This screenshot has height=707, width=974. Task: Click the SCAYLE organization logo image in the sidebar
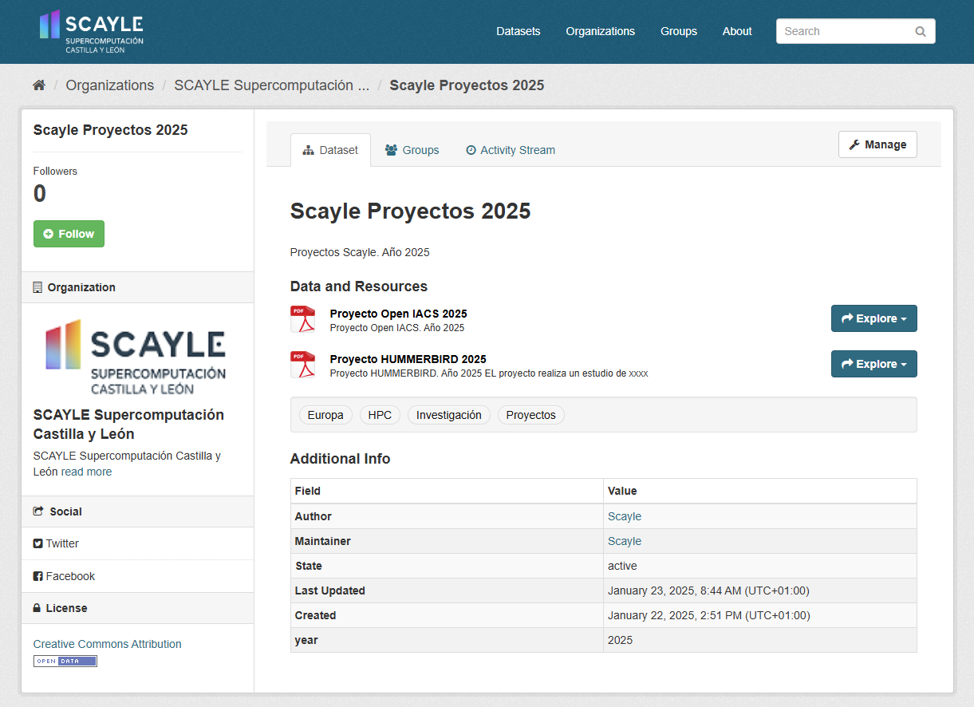tap(136, 357)
